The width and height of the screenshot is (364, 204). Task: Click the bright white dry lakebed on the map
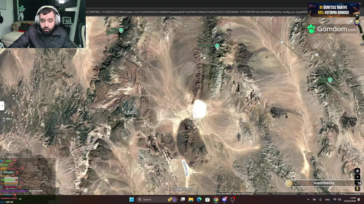(199, 109)
